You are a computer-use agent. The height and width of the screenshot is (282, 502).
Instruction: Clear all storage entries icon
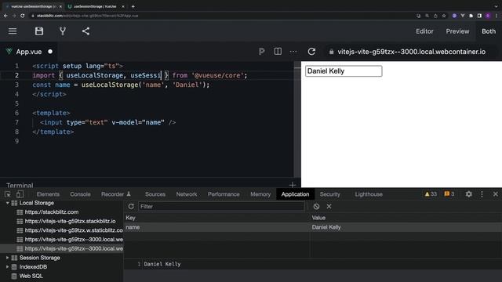[x=316, y=206]
